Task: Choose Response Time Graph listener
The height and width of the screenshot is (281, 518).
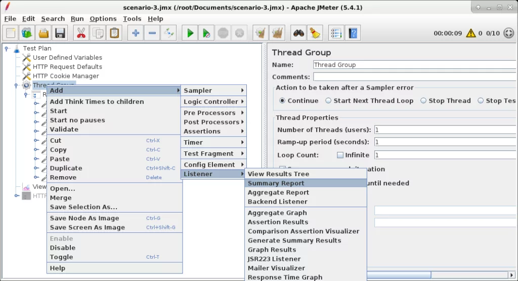Action: pos(306,277)
